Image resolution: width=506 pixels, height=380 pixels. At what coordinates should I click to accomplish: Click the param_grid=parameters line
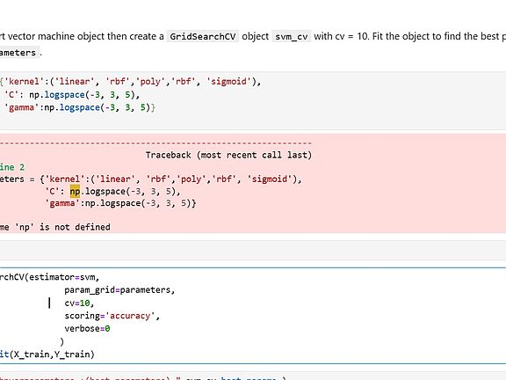click(x=119, y=290)
